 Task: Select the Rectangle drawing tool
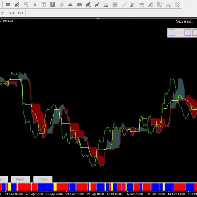coord(8,5)
